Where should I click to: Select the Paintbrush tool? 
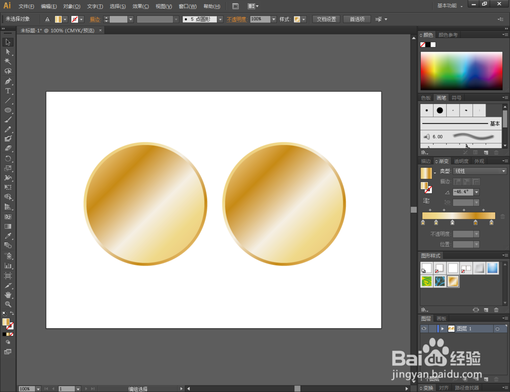pos(8,120)
